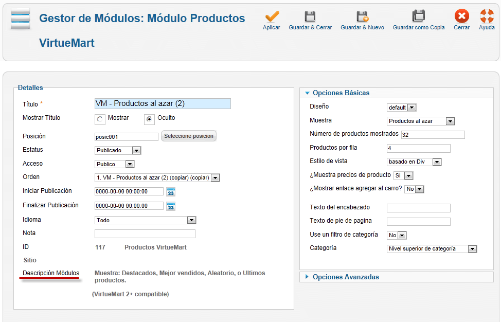Open the Use un filtro de categoría dropdown
Viewport: 501px width, 322px height.
point(397,236)
